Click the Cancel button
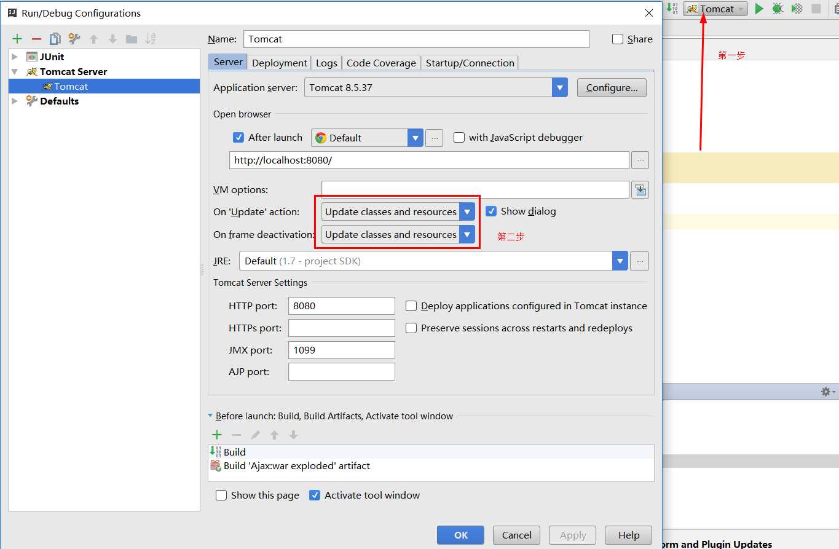This screenshot has width=839, height=549. coord(517,535)
